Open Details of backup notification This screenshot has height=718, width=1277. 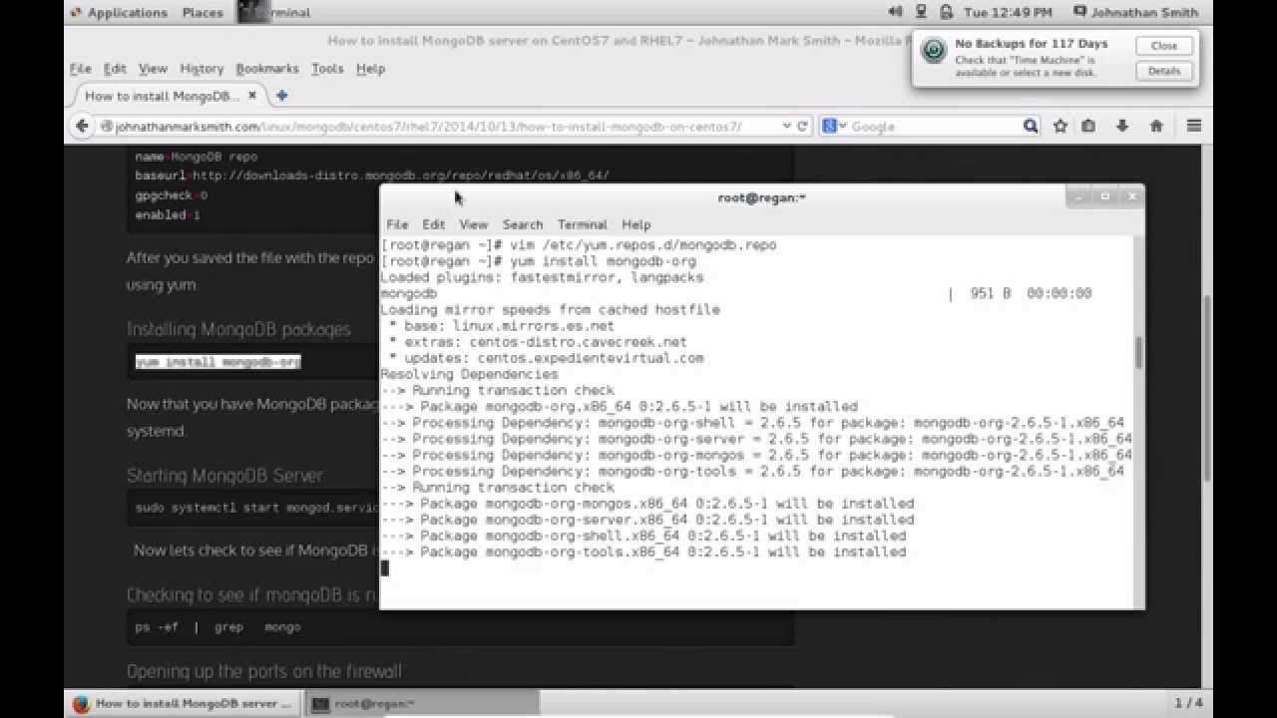click(1164, 71)
